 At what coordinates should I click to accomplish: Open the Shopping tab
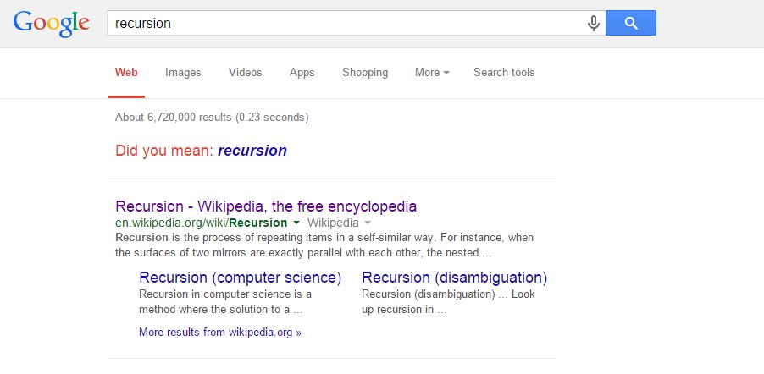[x=365, y=73]
